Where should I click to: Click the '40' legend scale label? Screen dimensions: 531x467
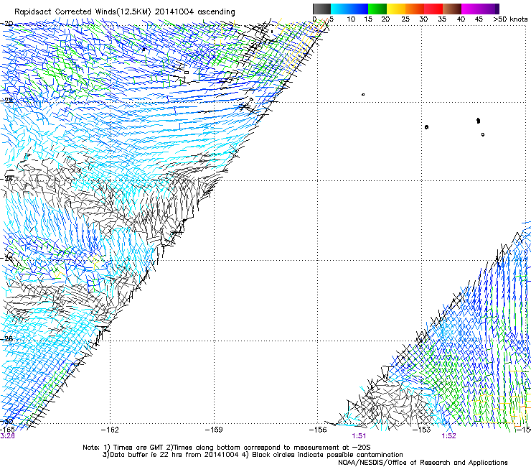(461, 19)
